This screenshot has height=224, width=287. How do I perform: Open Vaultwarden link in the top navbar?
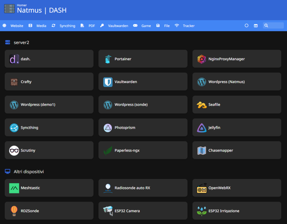pyautogui.click(x=118, y=26)
